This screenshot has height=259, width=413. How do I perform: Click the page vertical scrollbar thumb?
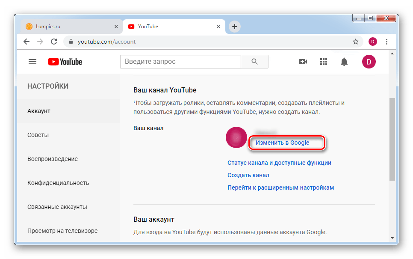(392, 139)
